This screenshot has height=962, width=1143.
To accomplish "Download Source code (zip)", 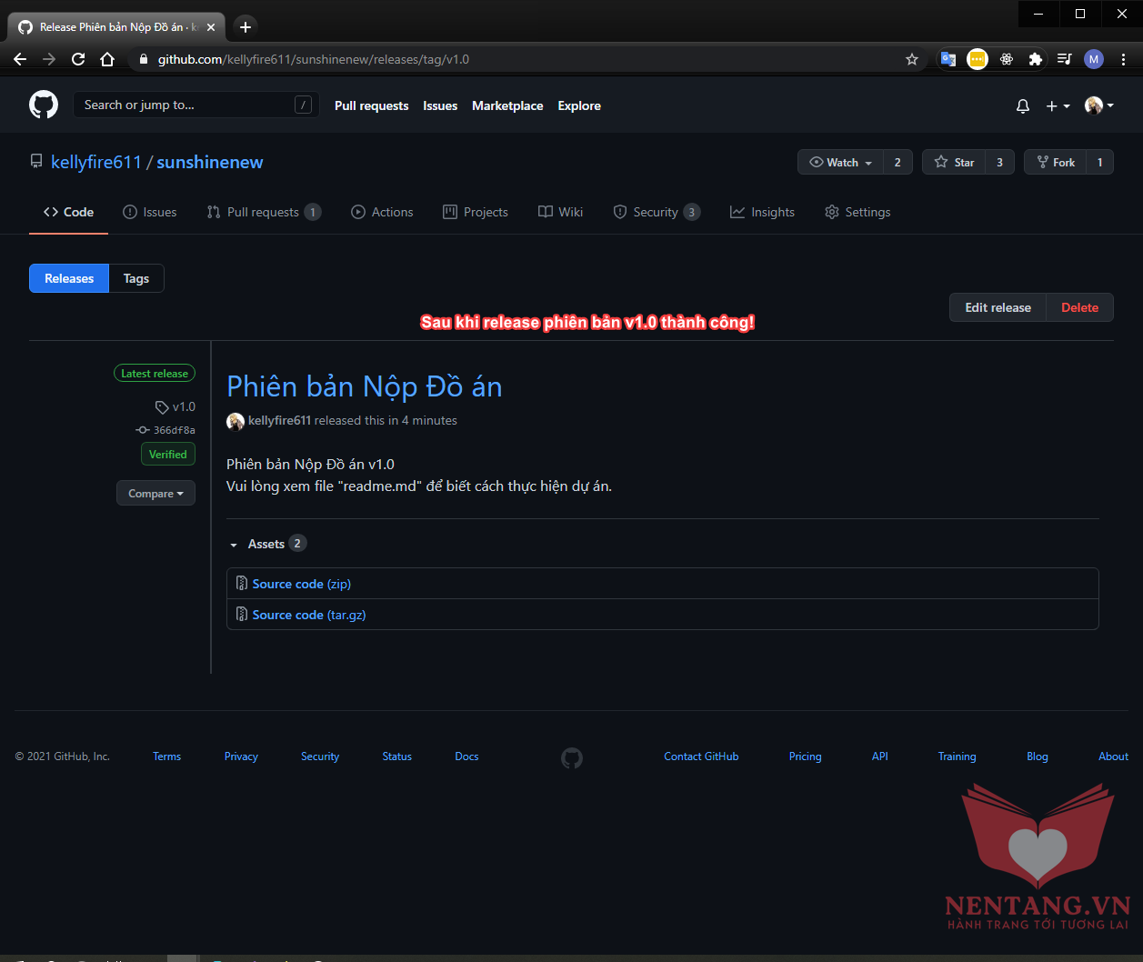I will [x=301, y=584].
